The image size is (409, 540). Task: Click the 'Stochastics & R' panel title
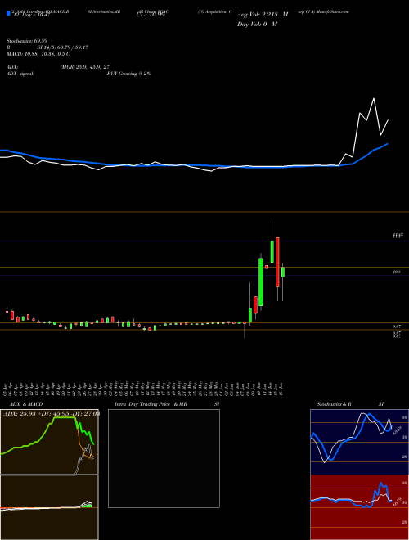coord(335,404)
